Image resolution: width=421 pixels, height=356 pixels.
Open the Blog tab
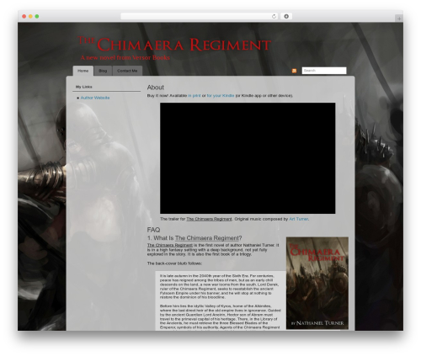103,71
